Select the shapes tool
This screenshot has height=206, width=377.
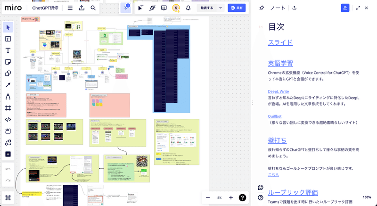(x=8, y=74)
